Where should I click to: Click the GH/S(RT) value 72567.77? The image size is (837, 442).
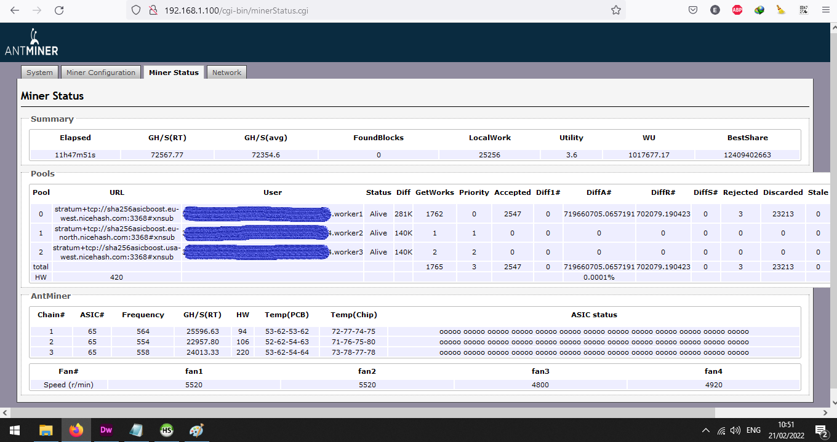coord(167,155)
